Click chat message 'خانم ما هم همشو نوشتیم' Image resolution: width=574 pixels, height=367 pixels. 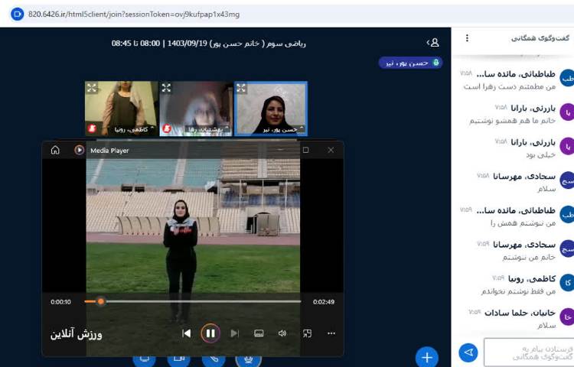pyautogui.click(x=513, y=121)
